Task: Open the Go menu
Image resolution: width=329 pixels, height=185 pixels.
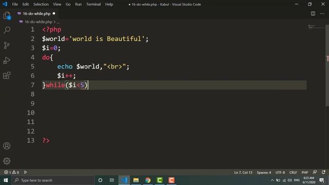Action: (68, 4)
